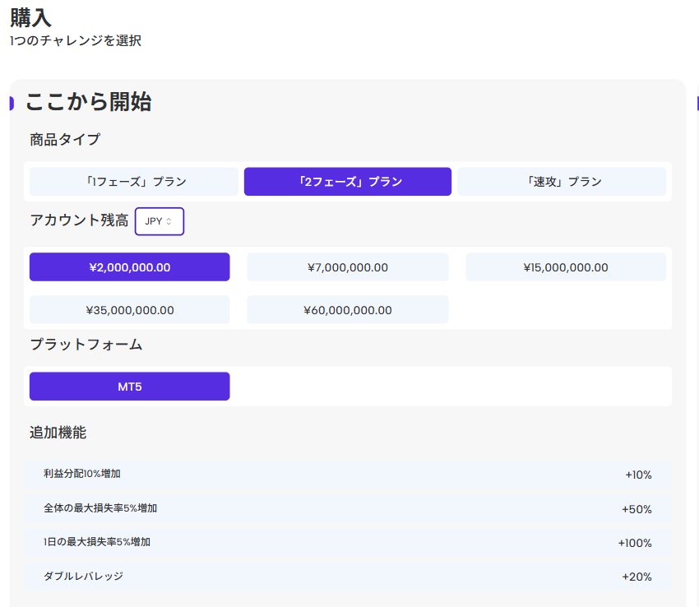
Task: Click the +100% price increase label
Action: (x=635, y=543)
